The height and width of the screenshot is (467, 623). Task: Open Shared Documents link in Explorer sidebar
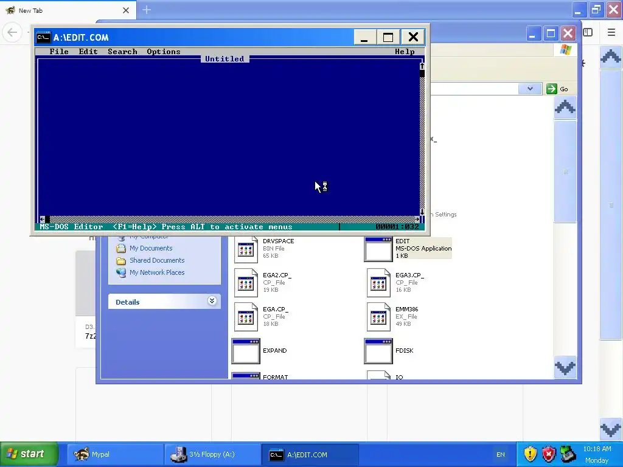(157, 260)
